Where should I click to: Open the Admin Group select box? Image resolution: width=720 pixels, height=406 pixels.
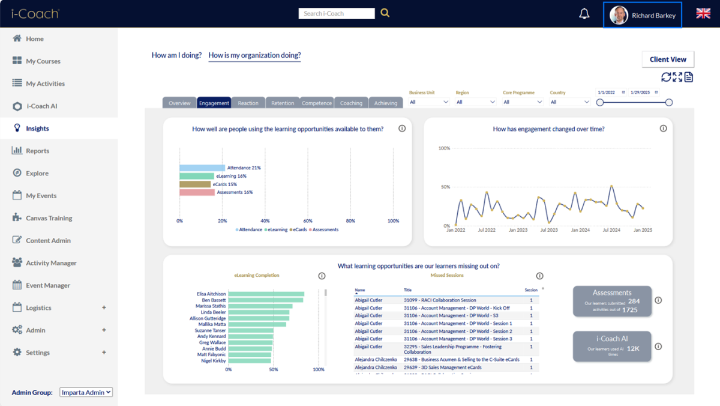coord(86,392)
